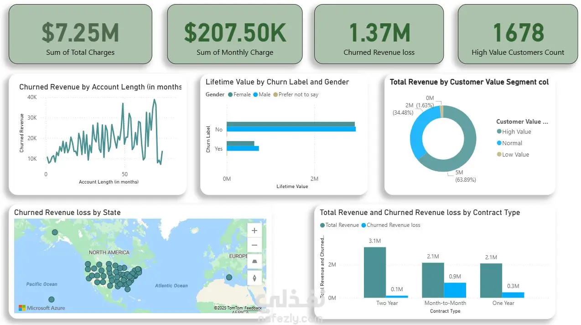Click the map bubble near Europe
581x325 pixels.
(229, 278)
